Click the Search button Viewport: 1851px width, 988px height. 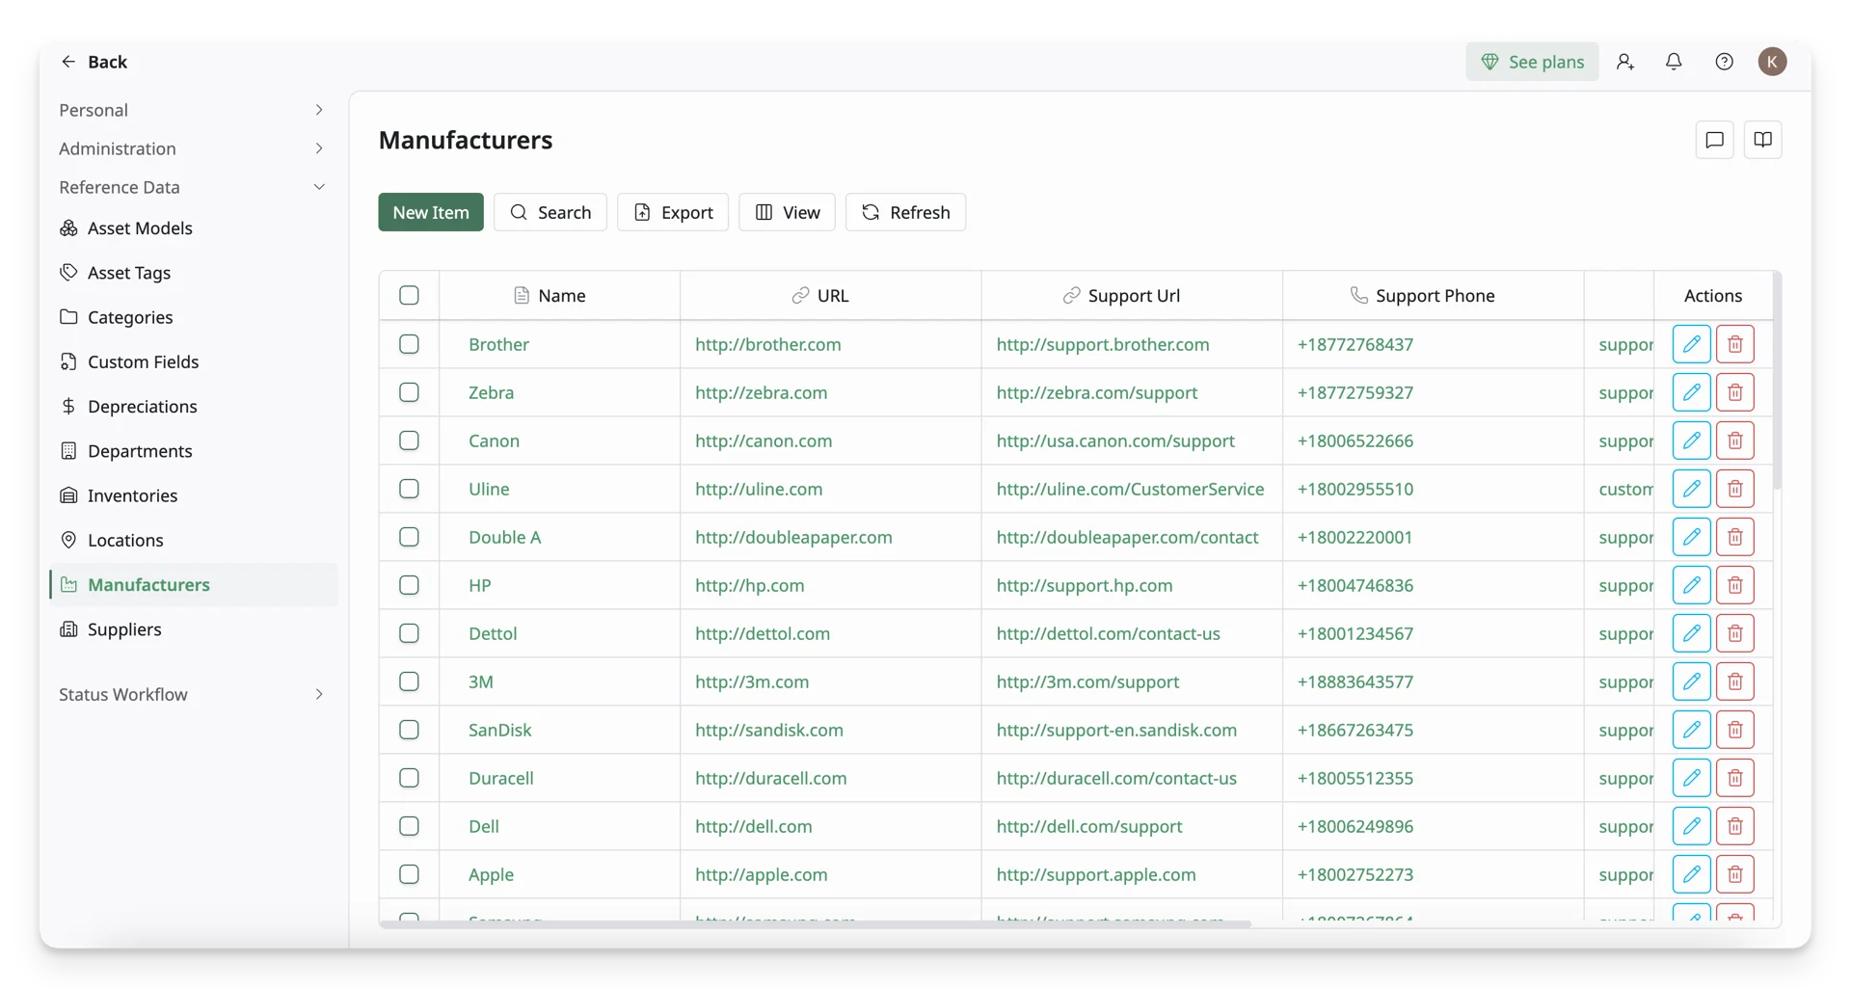[550, 212]
